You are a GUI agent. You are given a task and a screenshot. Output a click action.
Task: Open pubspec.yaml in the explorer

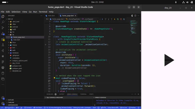[17, 68]
